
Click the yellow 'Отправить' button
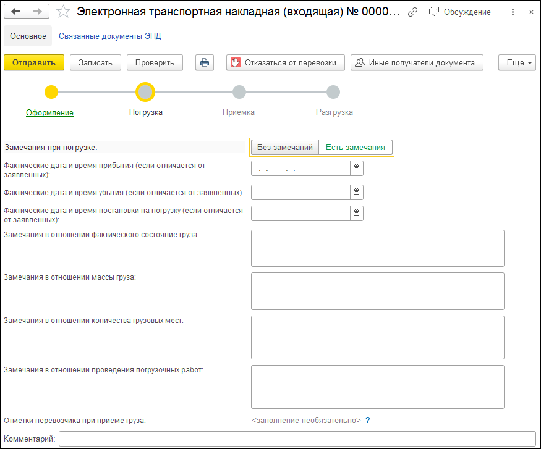pos(34,62)
